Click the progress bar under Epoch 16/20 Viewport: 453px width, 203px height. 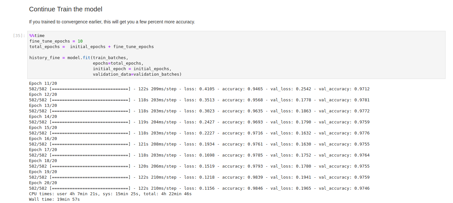coord(90,144)
